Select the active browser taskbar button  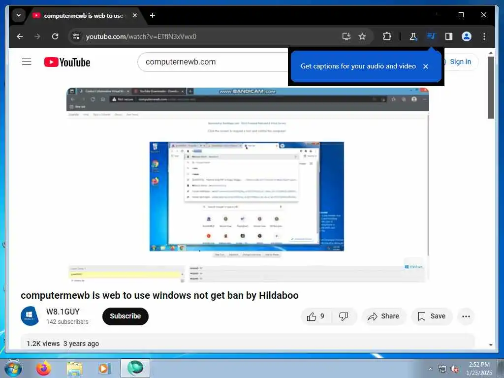(x=135, y=368)
